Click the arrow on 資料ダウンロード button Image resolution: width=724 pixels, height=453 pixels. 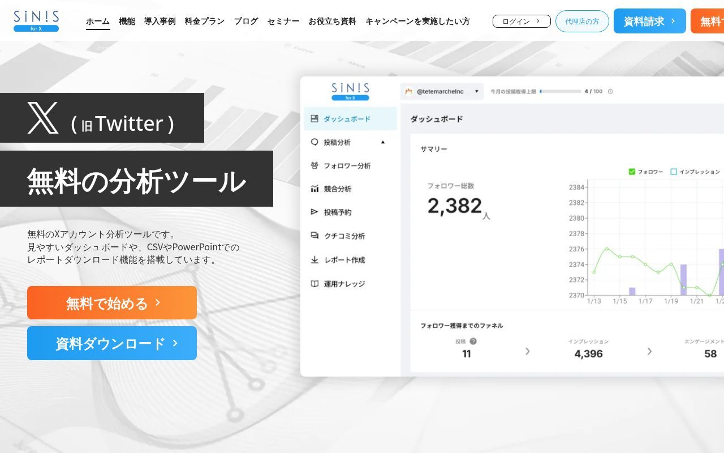pos(175,343)
